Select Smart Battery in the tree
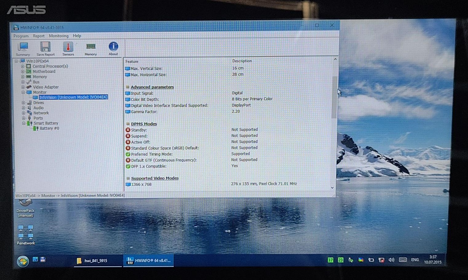The width and height of the screenshot is (468, 280). pyautogui.click(x=46, y=123)
